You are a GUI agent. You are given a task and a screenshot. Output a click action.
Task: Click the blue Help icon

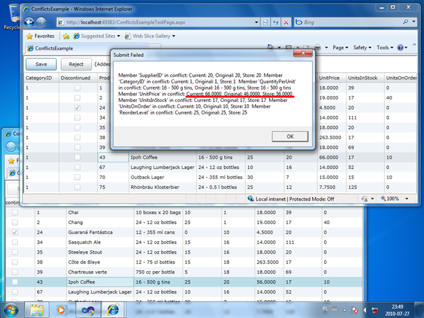(x=400, y=48)
